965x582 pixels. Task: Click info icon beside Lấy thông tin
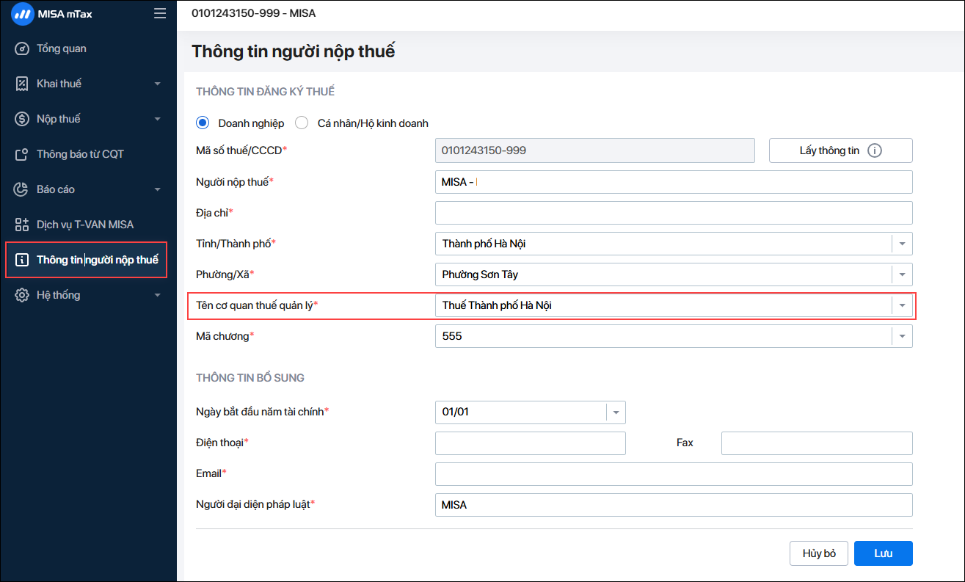[x=874, y=150]
